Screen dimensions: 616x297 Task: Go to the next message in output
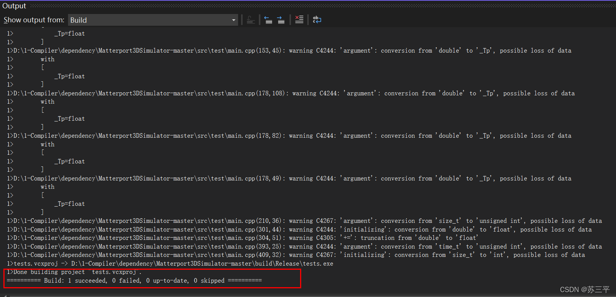[281, 20]
